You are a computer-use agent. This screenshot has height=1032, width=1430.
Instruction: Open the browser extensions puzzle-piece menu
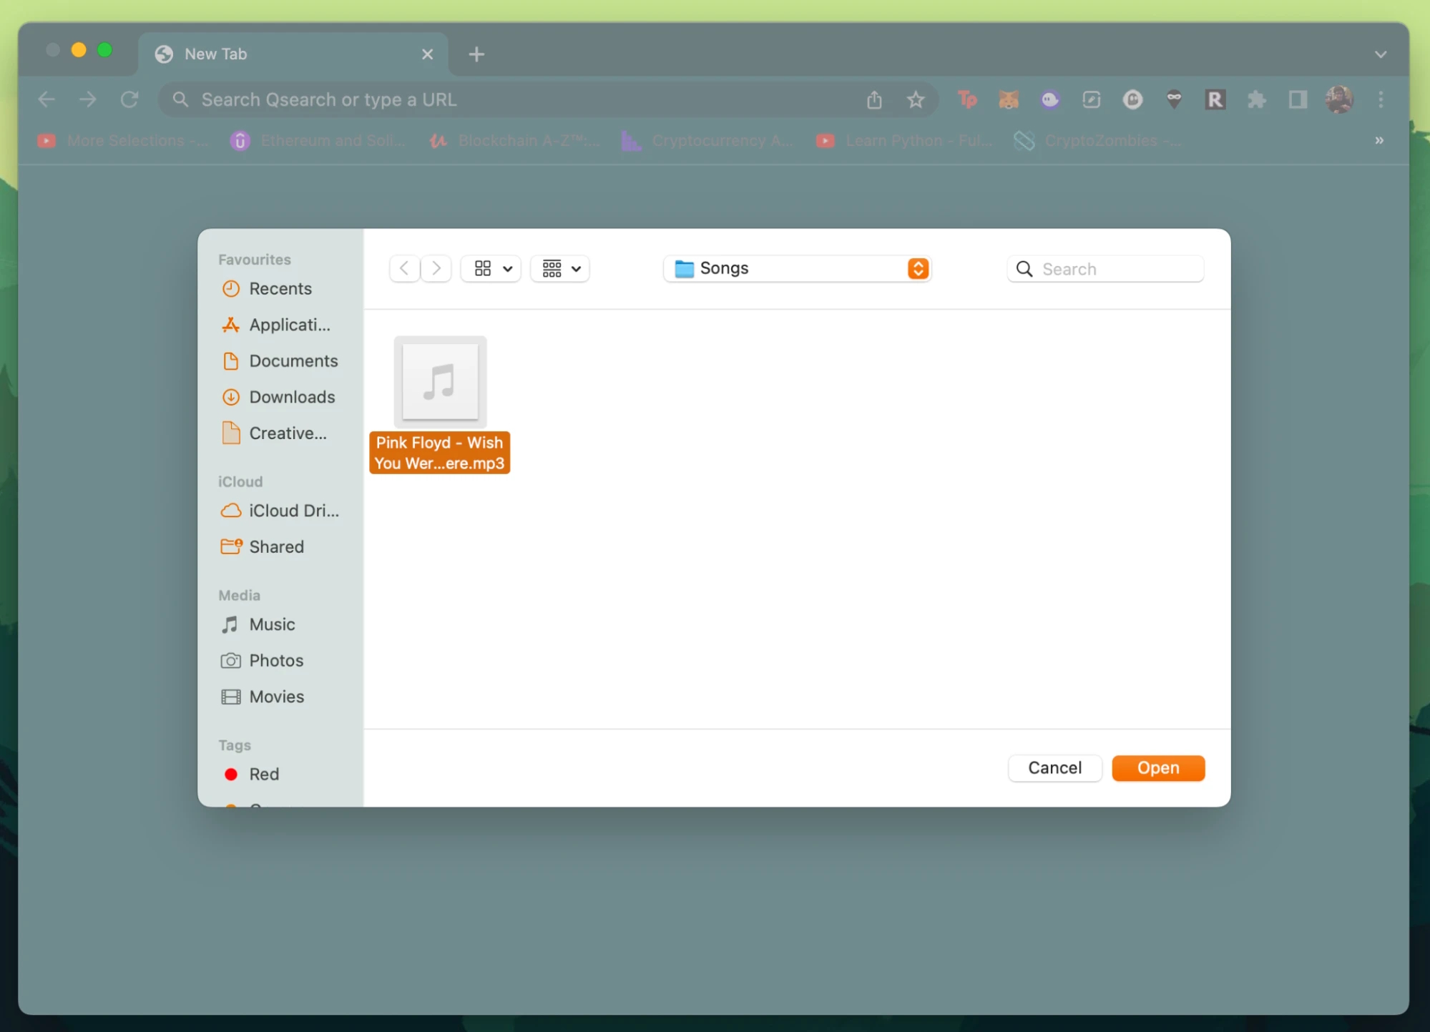tap(1256, 99)
